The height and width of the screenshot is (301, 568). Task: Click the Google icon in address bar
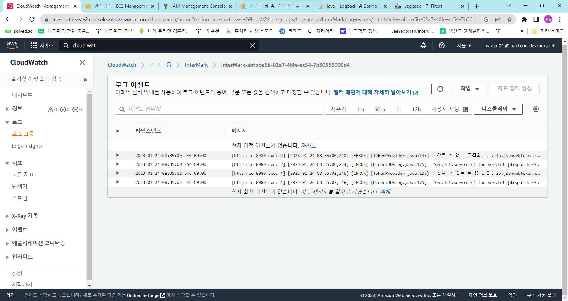(x=486, y=19)
